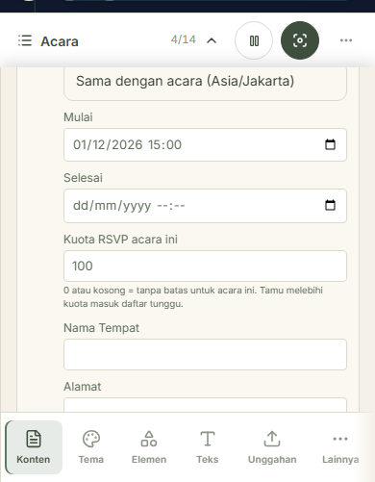Viewport: 375px width, 482px height.
Task: Open the Selesai calendar picker icon
Action: [330, 205]
